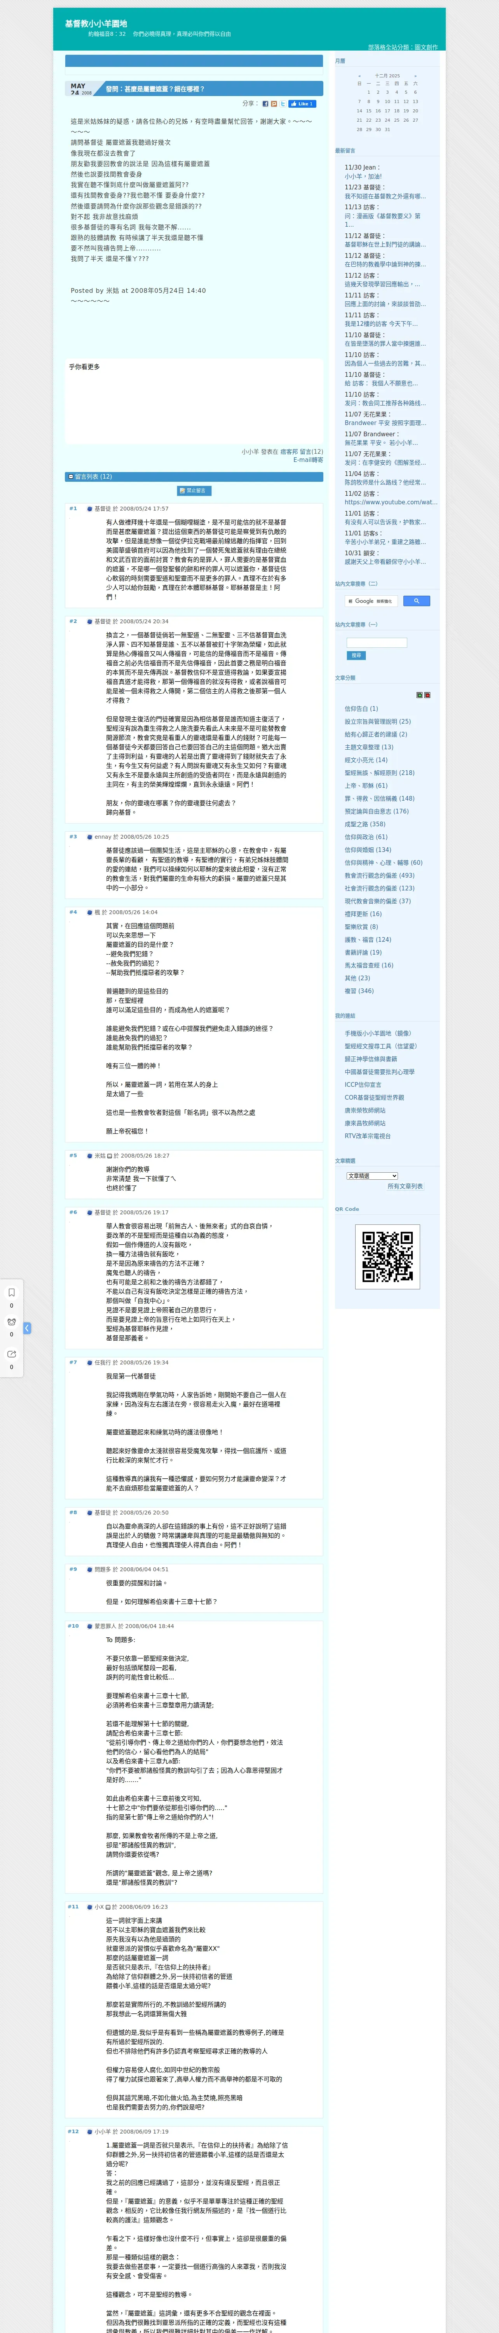The height and width of the screenshot is (2333, 499).
Task: Click the 任我行 avatar icon on comment #7
Action: pyautogui.click(x=90, y=1362)
